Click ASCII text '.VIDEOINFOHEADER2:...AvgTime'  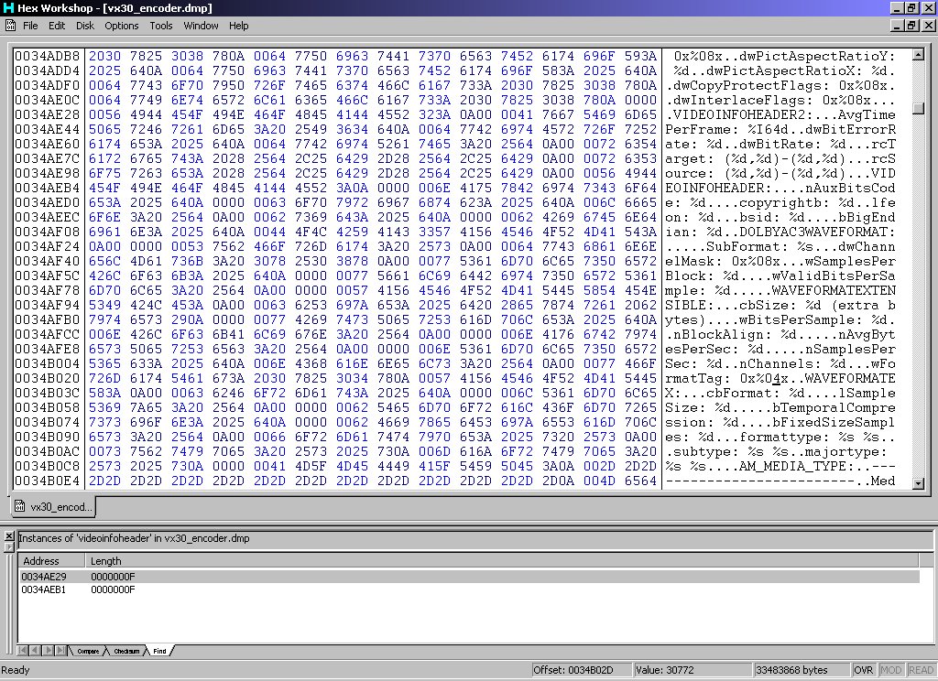[x=780, y=114]
